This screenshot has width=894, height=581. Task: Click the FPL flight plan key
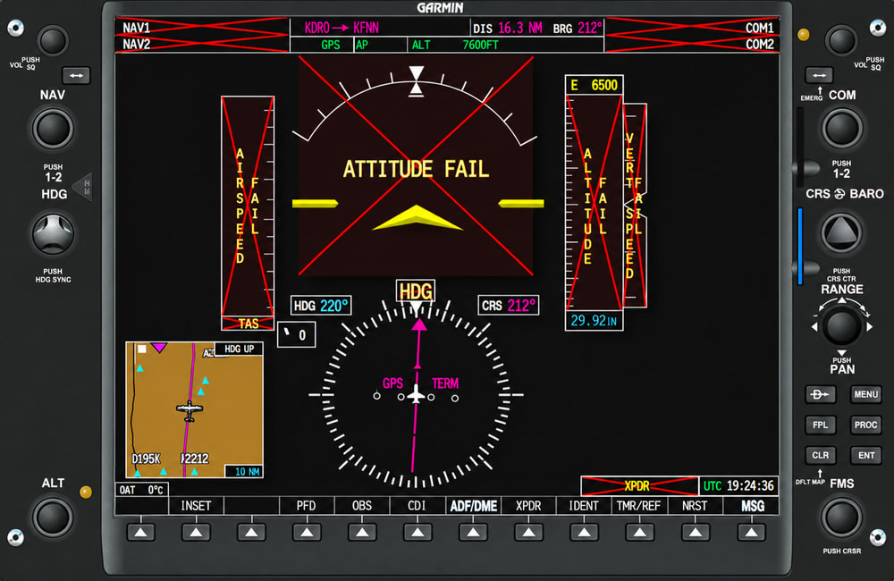click(820, 425)
